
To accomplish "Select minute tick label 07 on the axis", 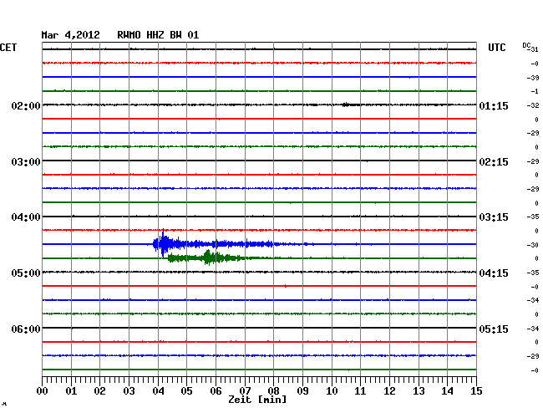I will (245, 391).
